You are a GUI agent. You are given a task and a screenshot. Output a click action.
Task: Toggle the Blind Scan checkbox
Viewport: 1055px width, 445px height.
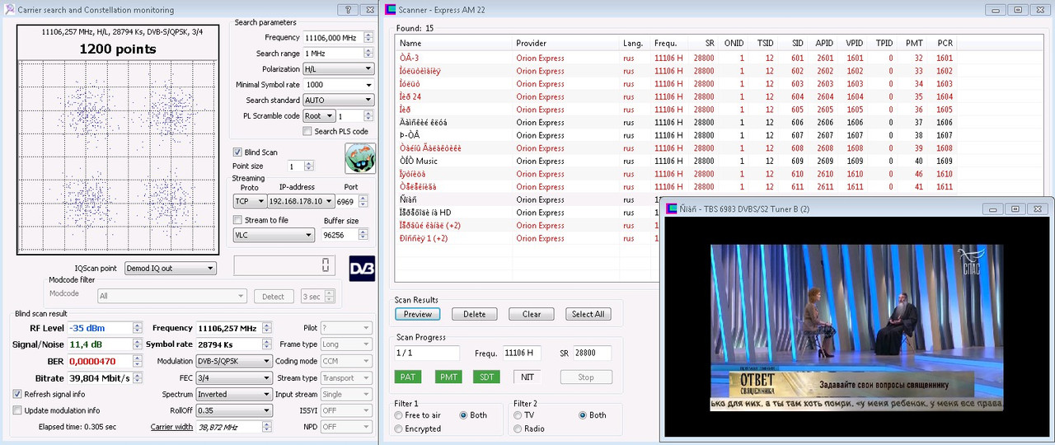pos(237,152)
